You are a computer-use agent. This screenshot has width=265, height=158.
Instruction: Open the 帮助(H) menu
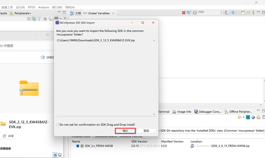(x=70, y=7)
